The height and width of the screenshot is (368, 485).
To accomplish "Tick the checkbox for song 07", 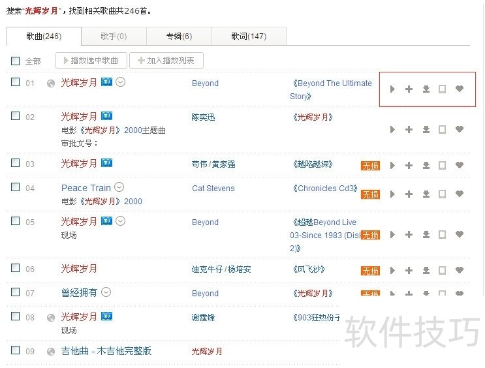I will [x=15, y=292].
